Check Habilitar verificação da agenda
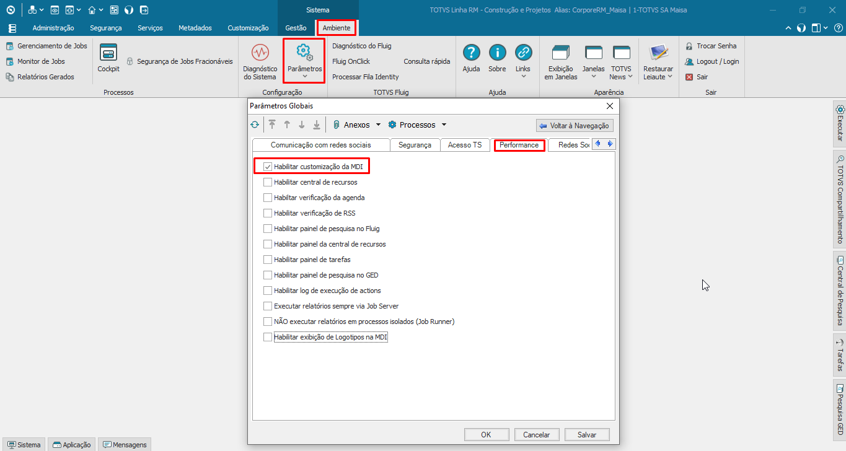846x451 pixels. [x=268, y=198]
